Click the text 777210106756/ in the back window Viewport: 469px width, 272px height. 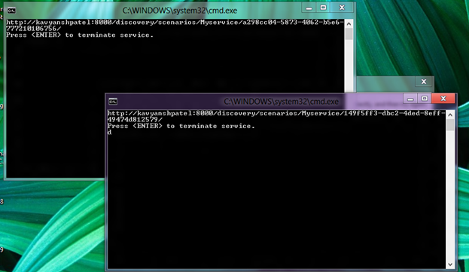click(x=33, y=29)
